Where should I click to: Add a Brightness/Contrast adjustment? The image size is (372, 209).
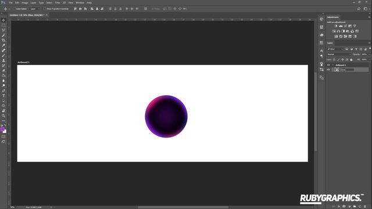[336, 26]
